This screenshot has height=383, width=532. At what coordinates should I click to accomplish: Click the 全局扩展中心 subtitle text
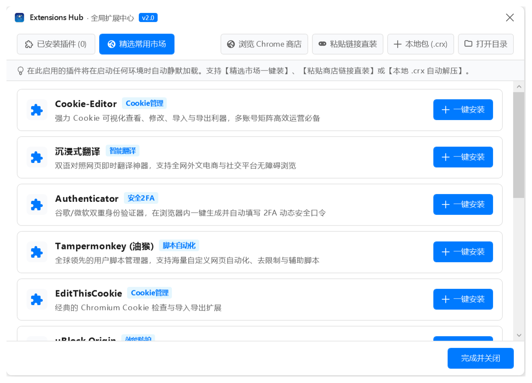(112, 18)
